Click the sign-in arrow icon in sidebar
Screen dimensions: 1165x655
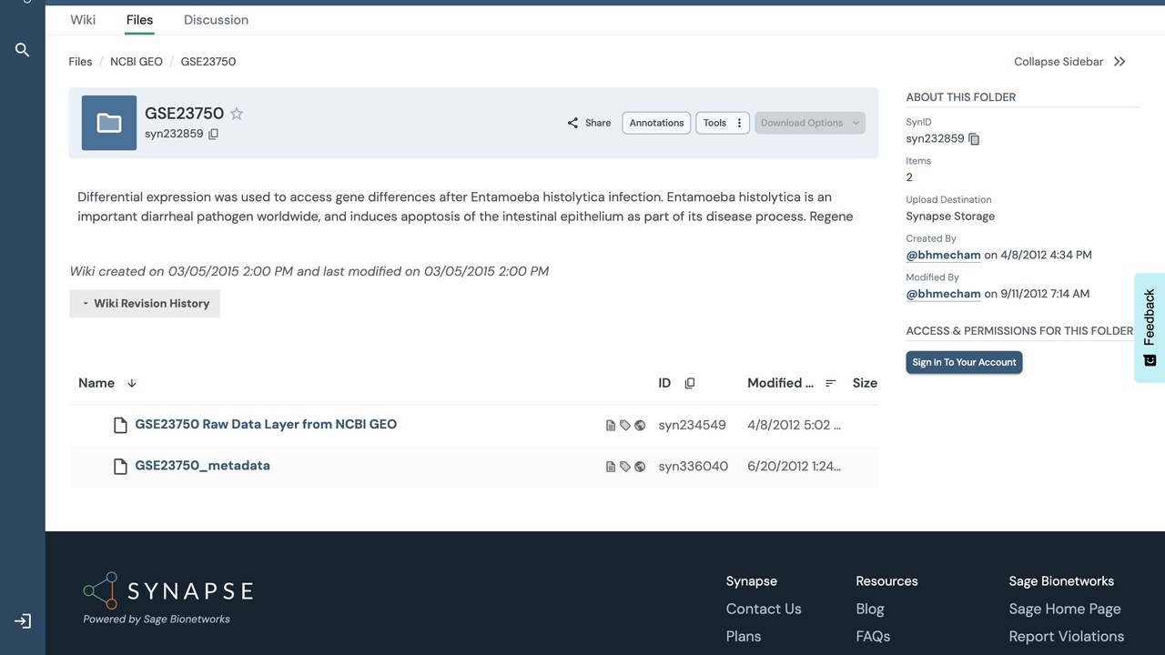pyautogui.click(x=23, y=621)
